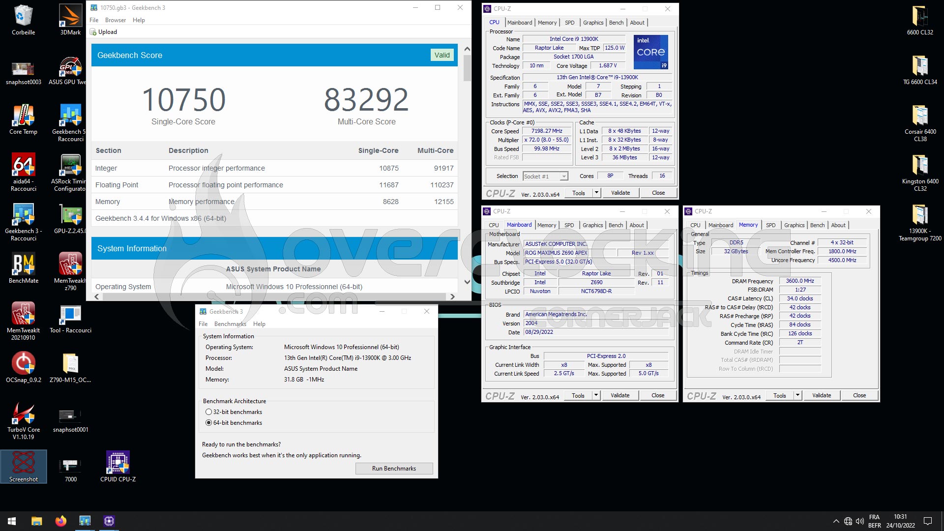This screenshot has width=944, height=531.
Task: Open the Corbeille recycle bin icon
Action: point(23,20)
